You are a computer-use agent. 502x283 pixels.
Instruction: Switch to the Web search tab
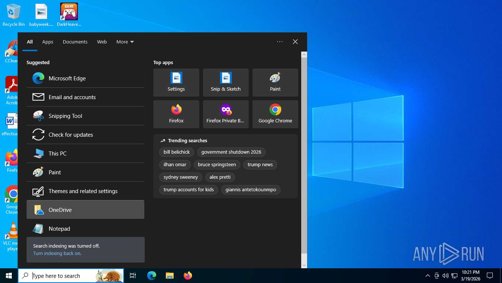tap(102, 42)
